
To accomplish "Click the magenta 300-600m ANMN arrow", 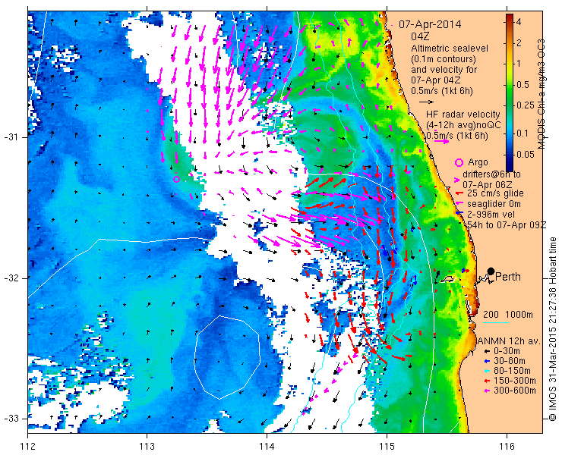I will point(485,391).
